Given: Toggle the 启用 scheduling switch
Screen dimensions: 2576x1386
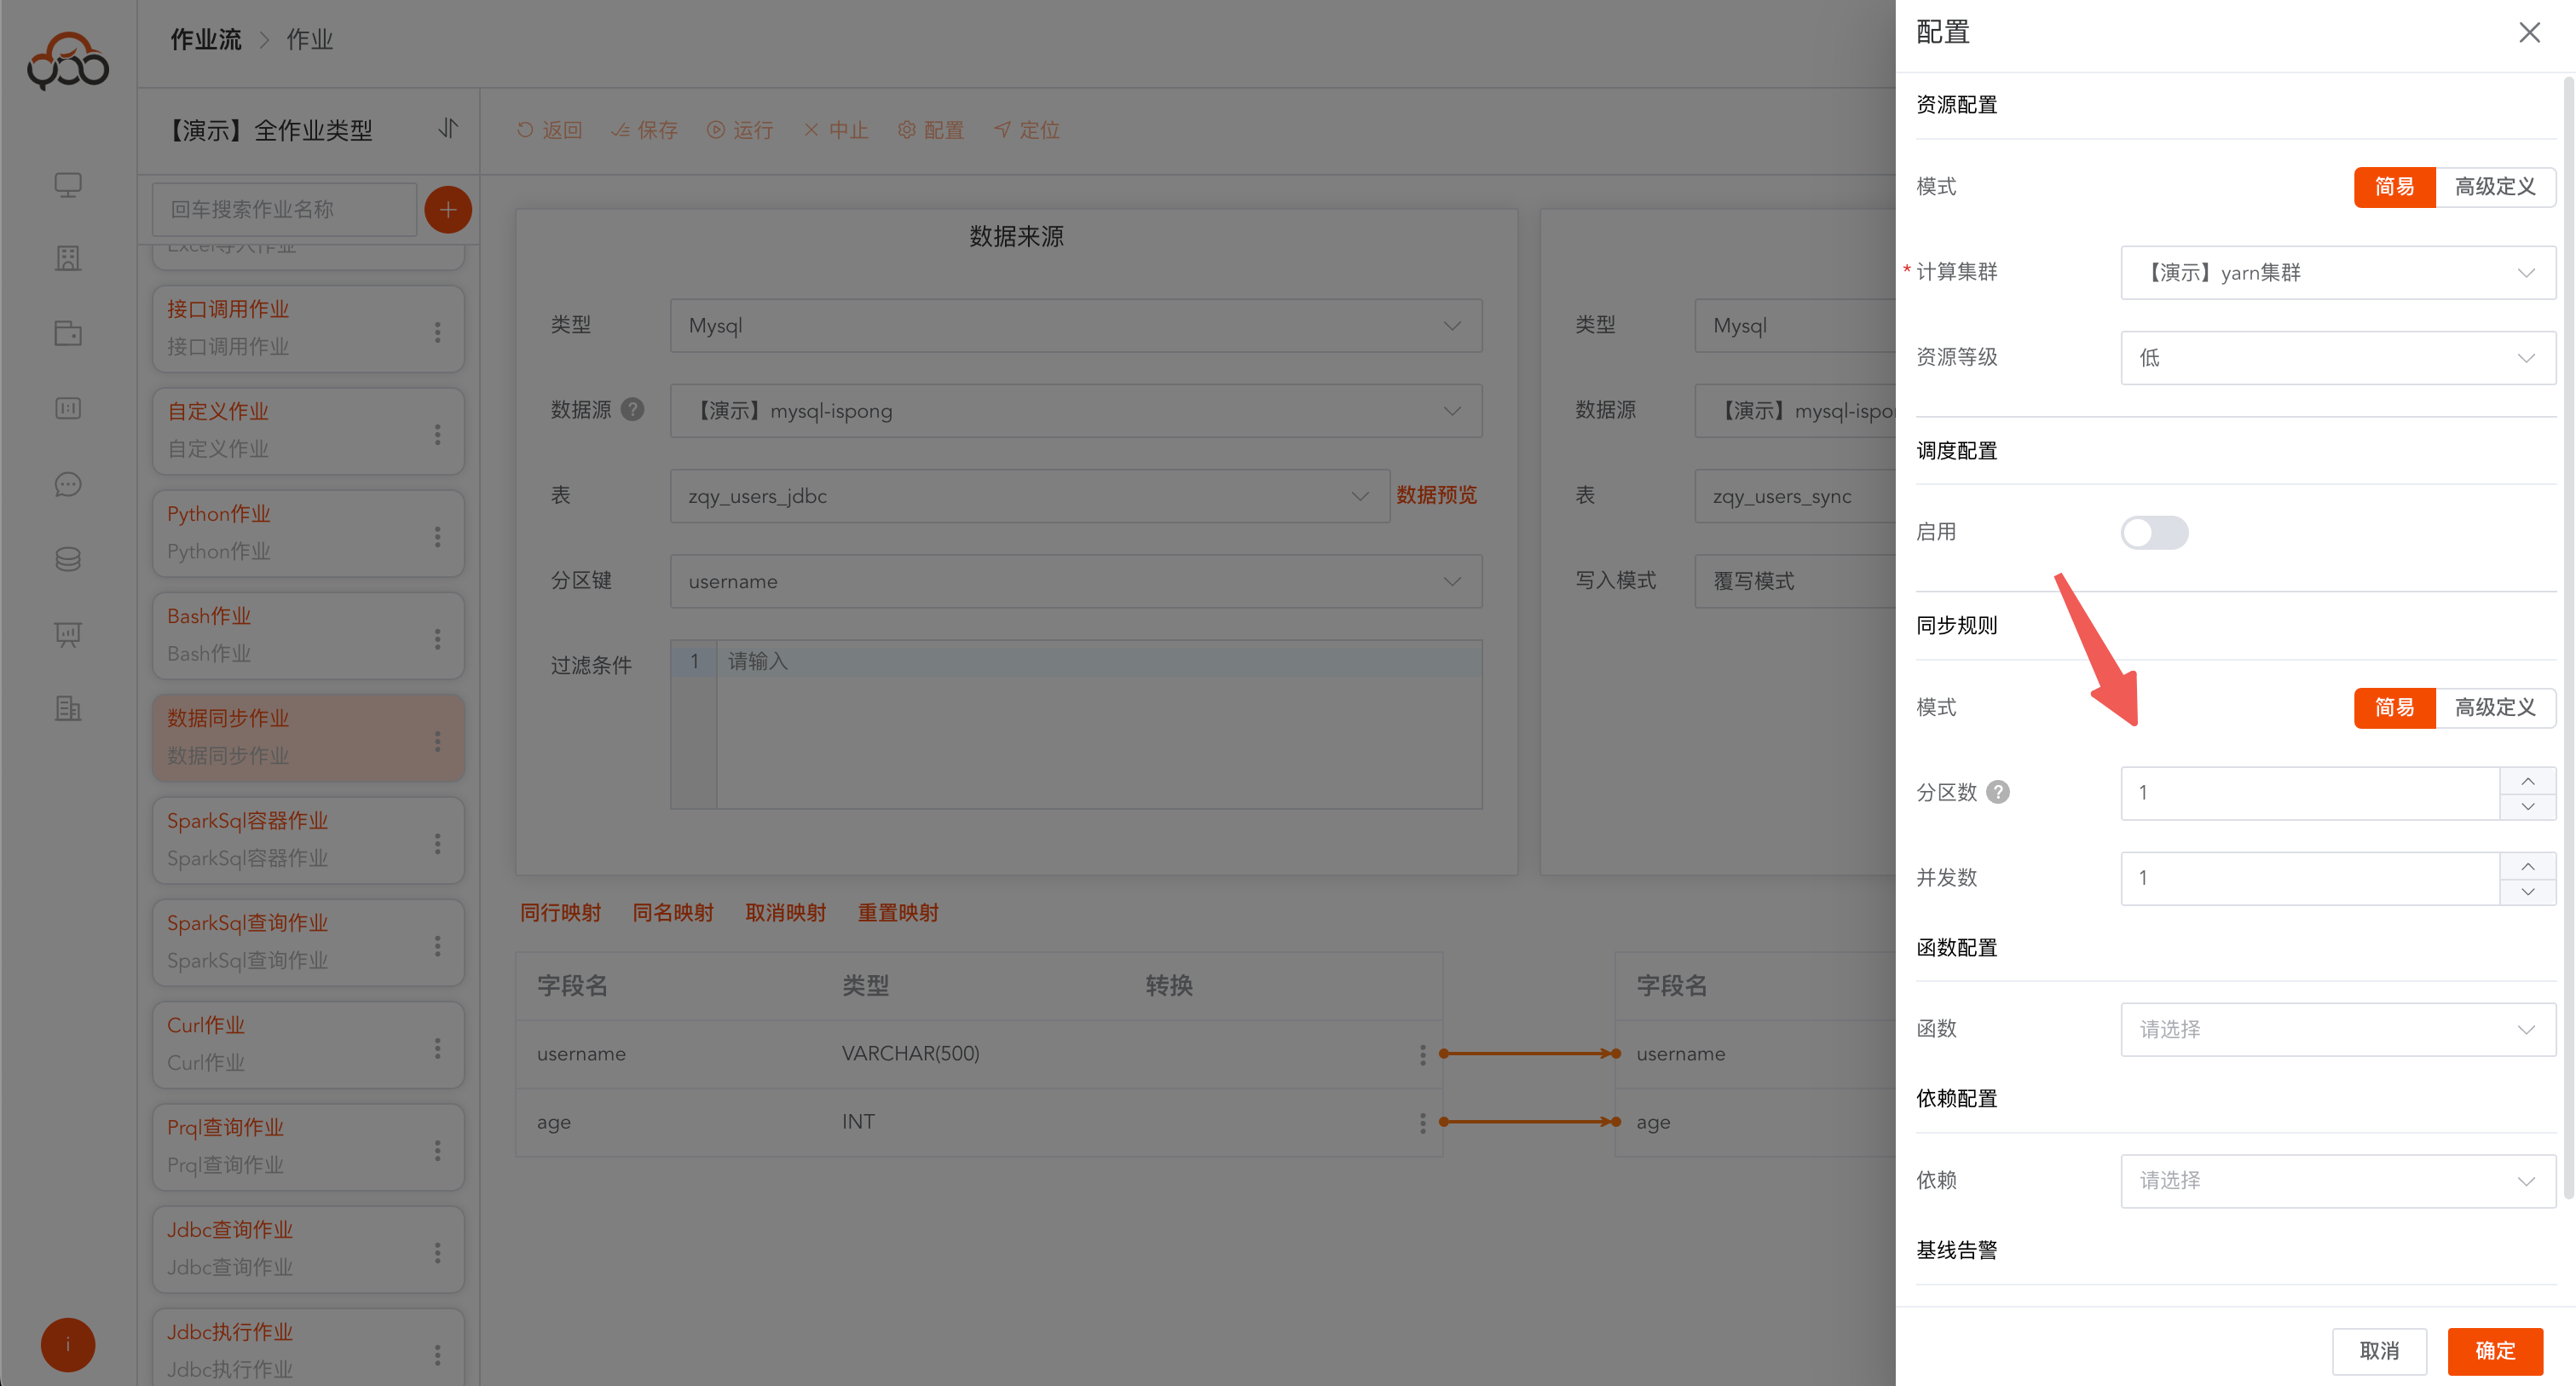Looking at the screenshot, I should [x=2153, y=532].
